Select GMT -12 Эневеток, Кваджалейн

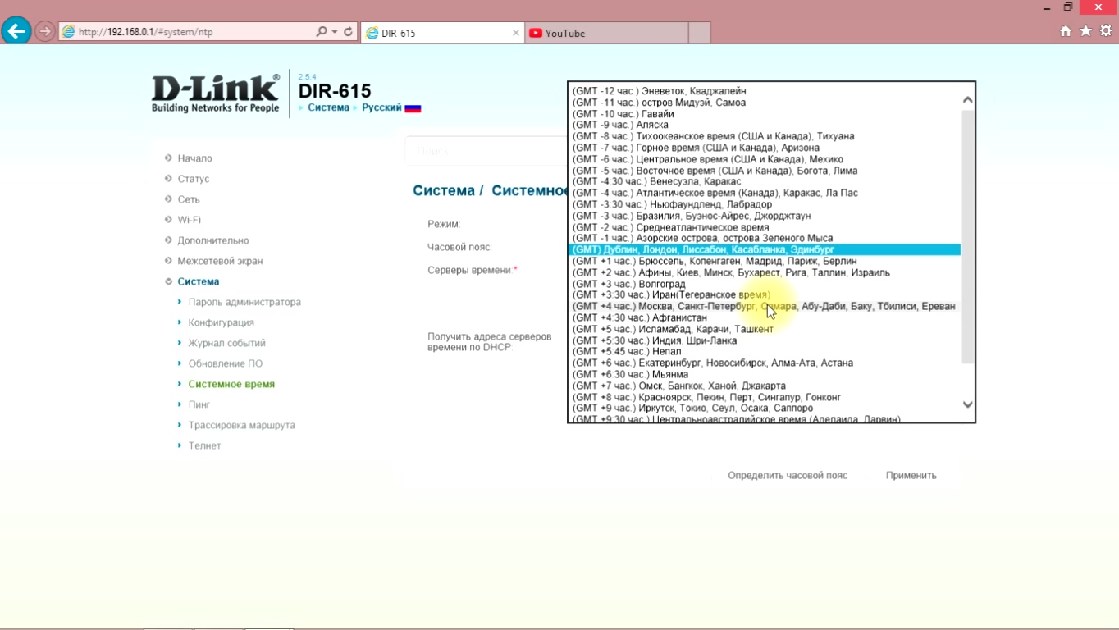pyautogui.click(x=765, y=91)
